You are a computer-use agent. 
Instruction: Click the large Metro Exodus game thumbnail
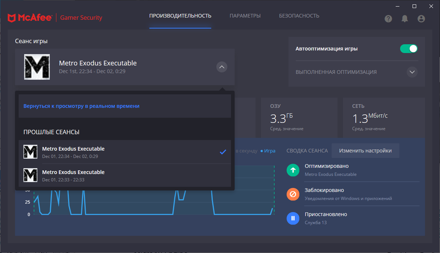coord(37,67)
